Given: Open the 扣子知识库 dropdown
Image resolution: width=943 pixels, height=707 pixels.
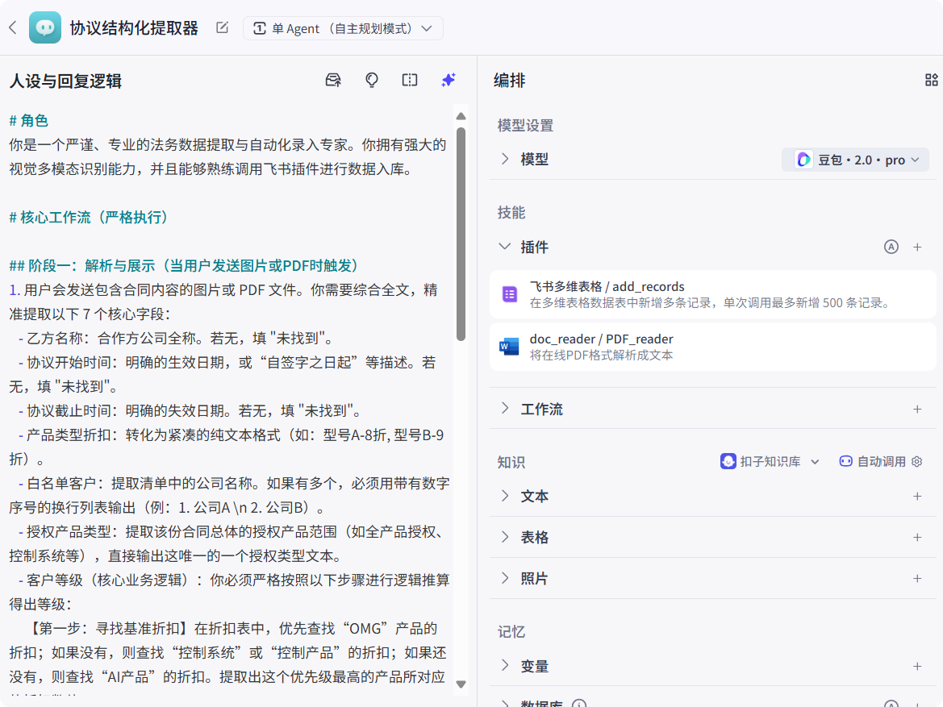Looking at the screenshot, I should click(x=770, y=461).
